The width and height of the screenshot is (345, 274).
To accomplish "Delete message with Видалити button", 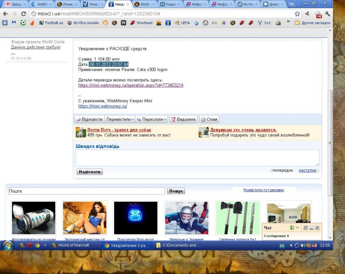I will [x=183, y=120].
